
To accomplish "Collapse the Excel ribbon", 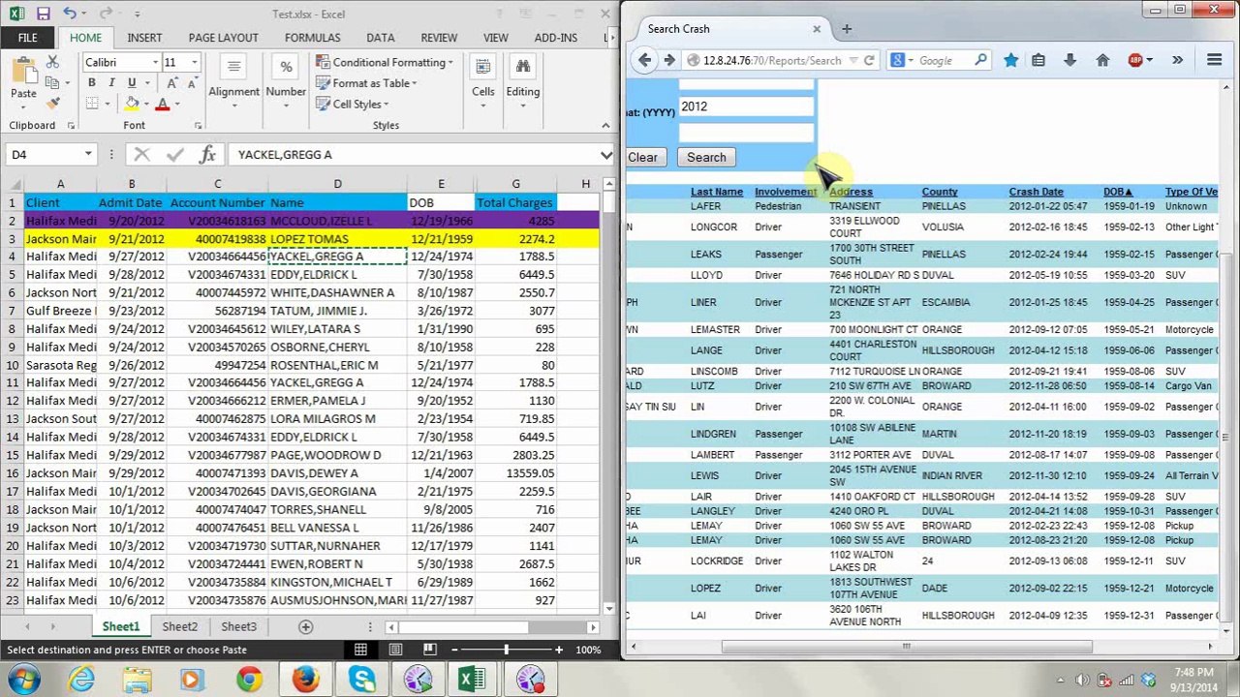I will [604, 125].
